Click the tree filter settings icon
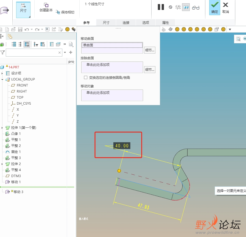 coord(36,44)
